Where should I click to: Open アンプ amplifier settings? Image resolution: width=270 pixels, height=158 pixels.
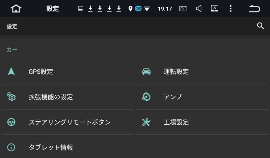203,97
